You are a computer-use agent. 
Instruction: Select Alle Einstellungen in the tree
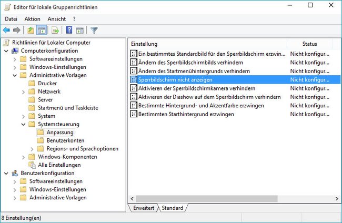pos(59,165)
